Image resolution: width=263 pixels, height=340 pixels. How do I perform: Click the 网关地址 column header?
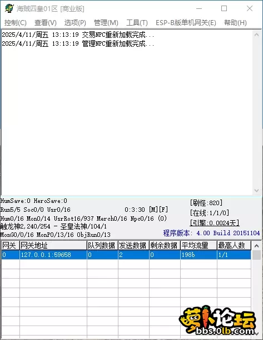53,245
